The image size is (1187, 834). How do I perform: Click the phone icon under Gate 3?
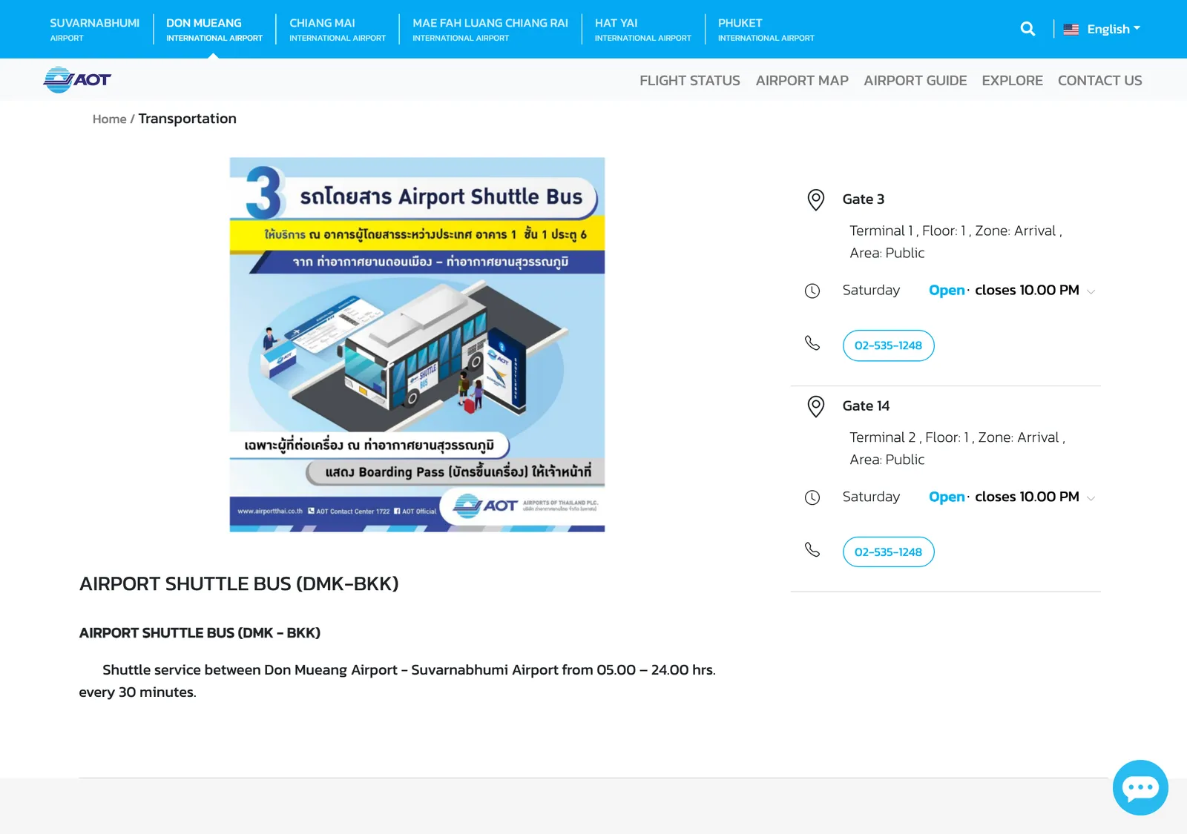812,342
